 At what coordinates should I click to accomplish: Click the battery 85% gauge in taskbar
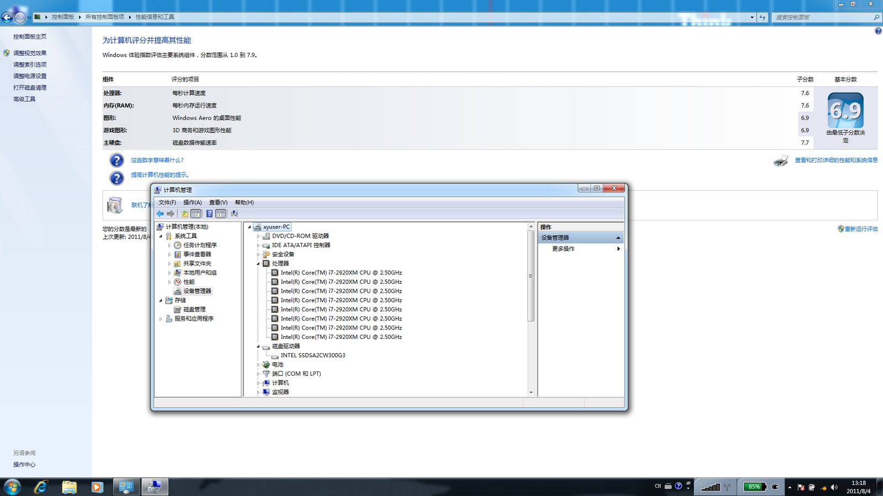coord(754,487)
